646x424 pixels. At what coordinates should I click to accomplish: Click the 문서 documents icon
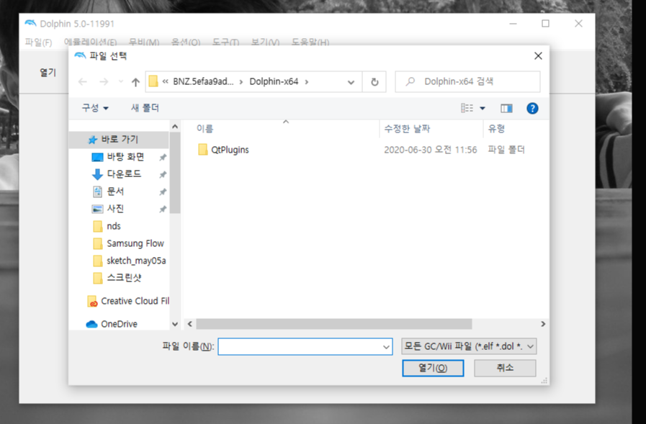pos(97,191)
